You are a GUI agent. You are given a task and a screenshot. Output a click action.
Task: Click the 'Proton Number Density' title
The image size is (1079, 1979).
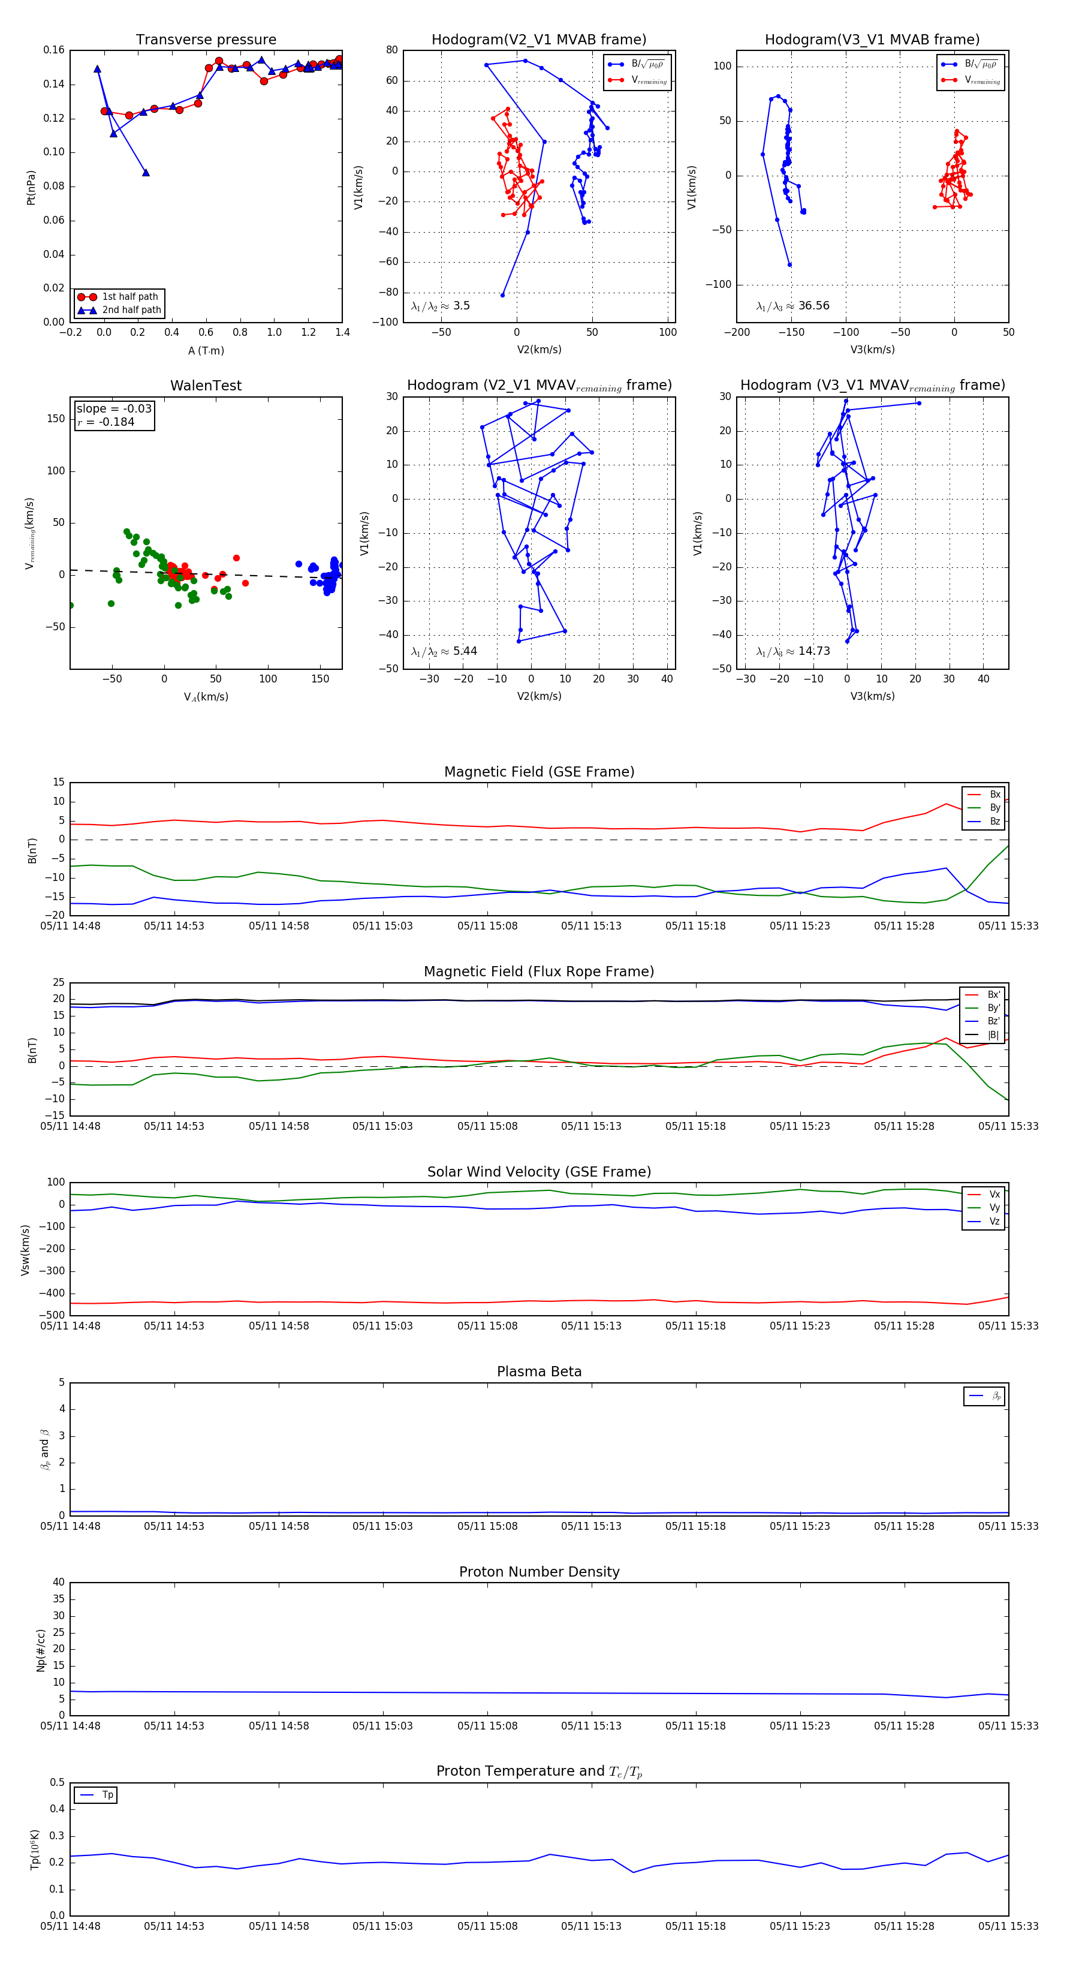[539, 1572]
